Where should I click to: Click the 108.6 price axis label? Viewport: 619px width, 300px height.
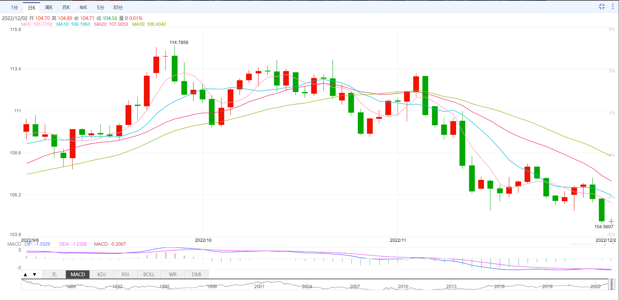[15, 153]
